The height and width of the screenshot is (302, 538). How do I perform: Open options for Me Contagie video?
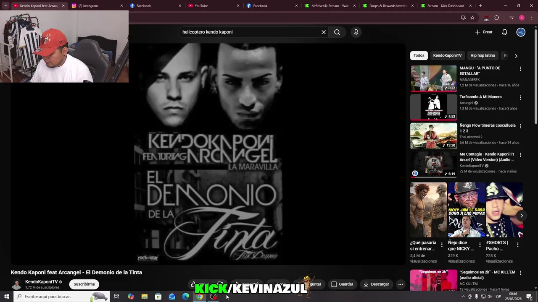coord(520,155)
